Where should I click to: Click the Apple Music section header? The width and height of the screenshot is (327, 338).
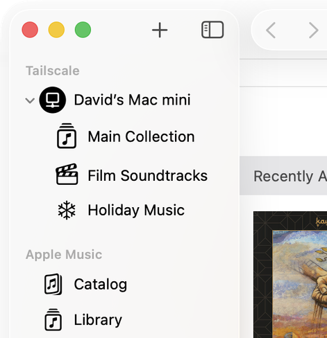point(64,255)
